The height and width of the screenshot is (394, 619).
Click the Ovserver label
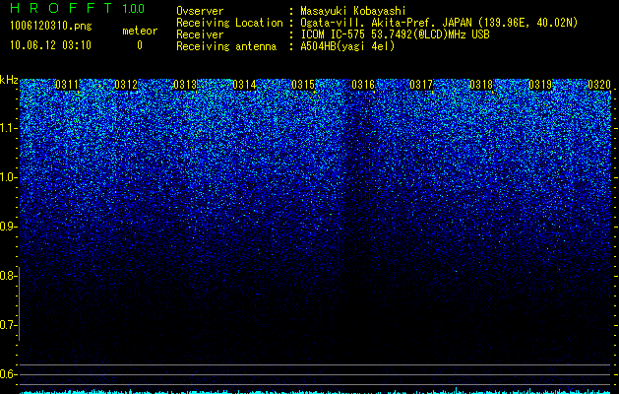(x=200, y=11)
